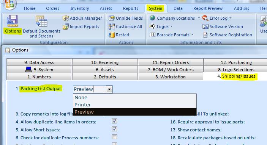Click the Add-In Manager button label
Viewport: 267px width, 145px height.
[86, 18]
